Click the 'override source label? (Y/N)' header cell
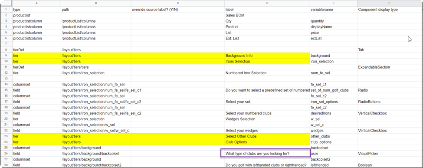The height and width of the screenshot is (168, 423). 178,10
